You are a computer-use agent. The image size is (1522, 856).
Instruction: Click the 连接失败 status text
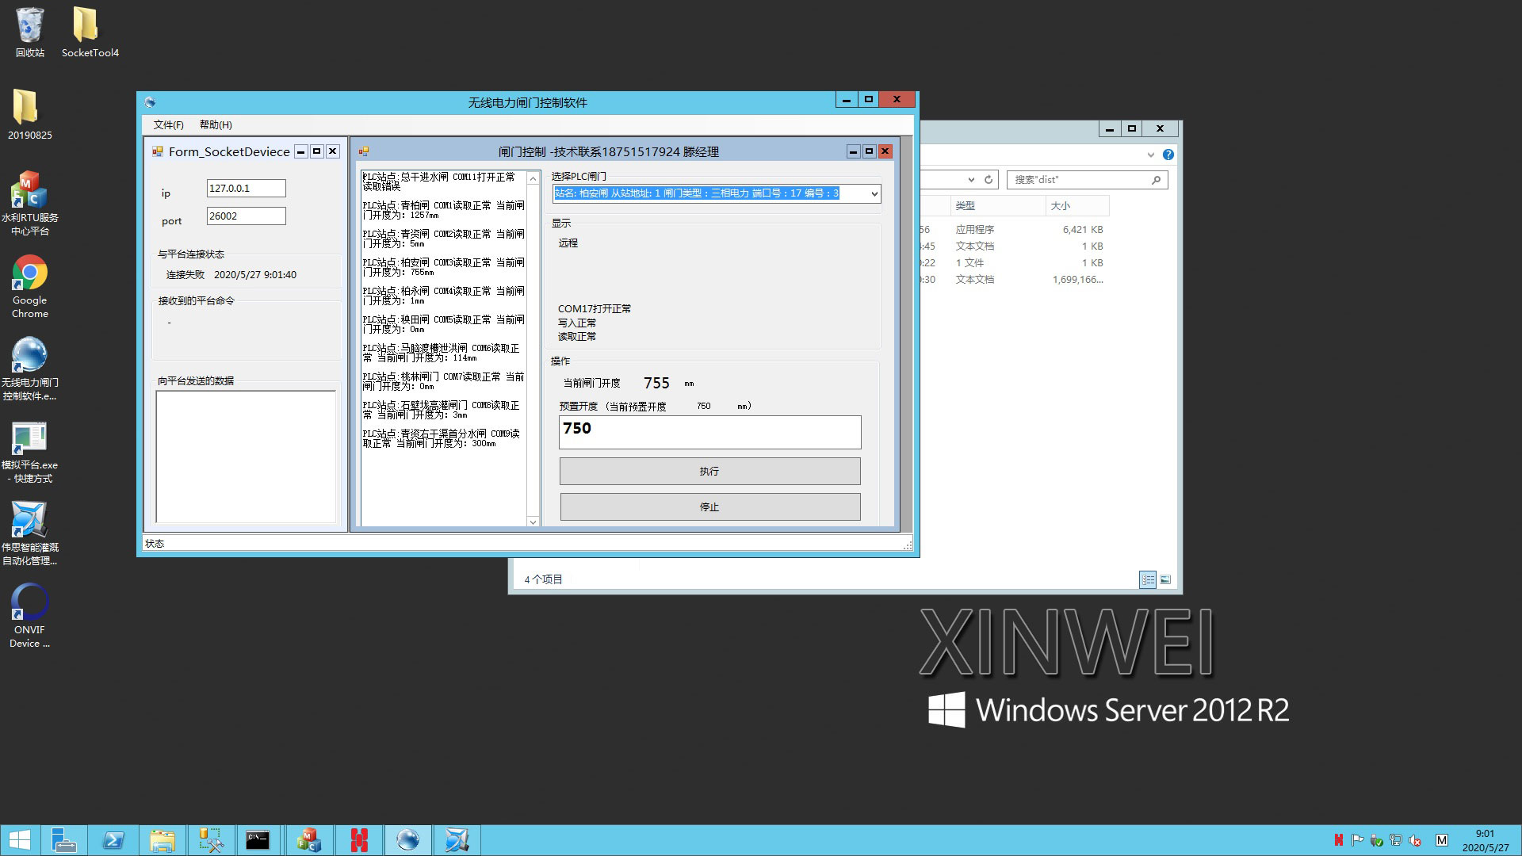point(185,275)
